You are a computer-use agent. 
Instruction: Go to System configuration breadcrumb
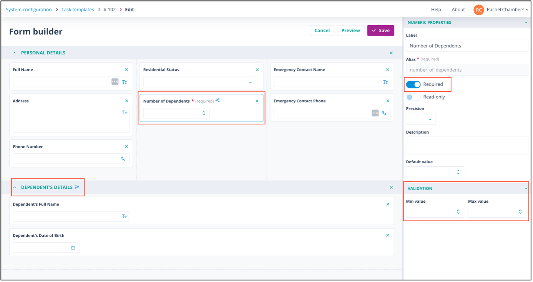[29, 10]
